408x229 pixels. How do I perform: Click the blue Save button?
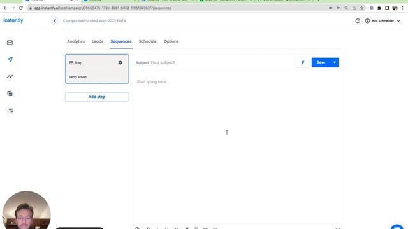coord(321,62)
